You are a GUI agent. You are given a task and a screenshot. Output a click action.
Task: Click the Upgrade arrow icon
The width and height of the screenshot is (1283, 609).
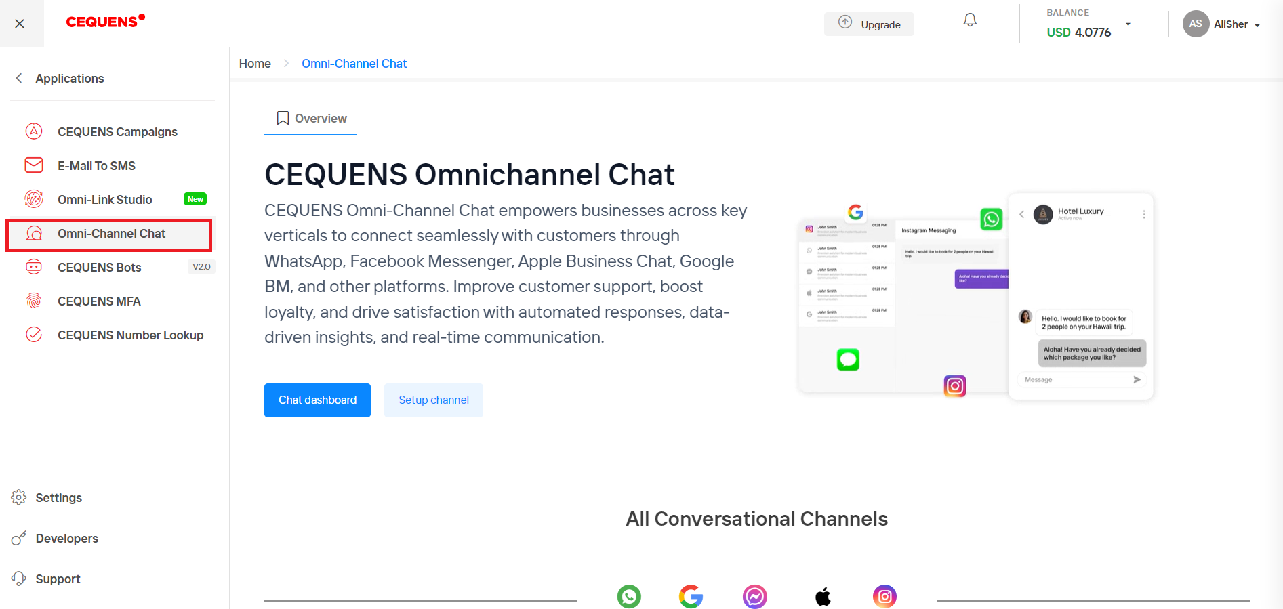(844, 22)
